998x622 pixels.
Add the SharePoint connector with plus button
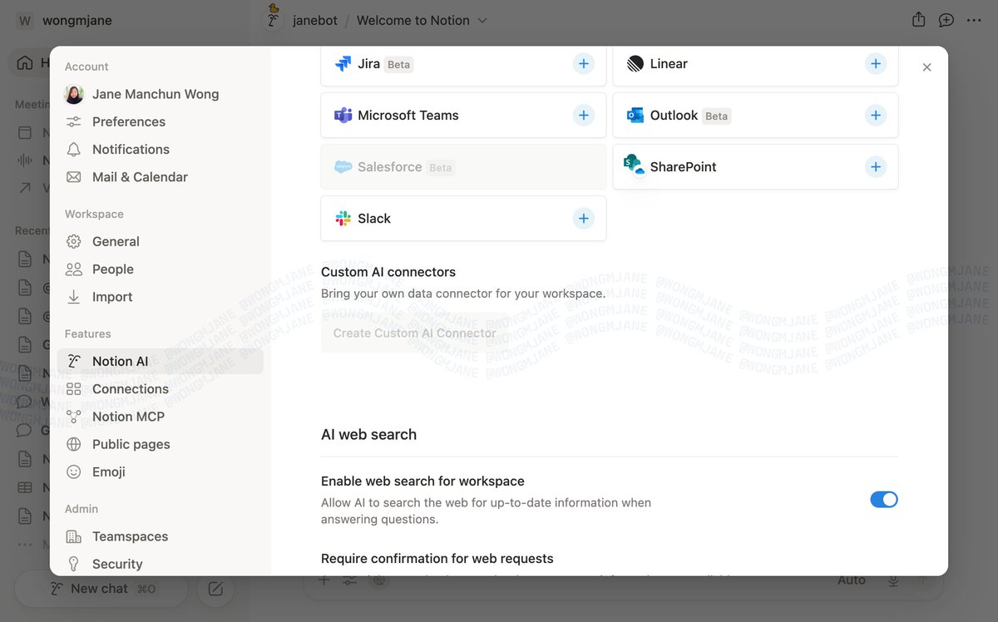click(876, 167)
